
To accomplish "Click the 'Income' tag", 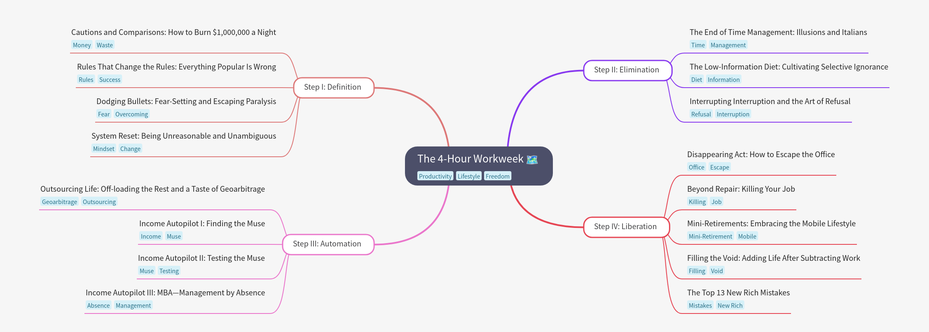I will pos(151,236).
